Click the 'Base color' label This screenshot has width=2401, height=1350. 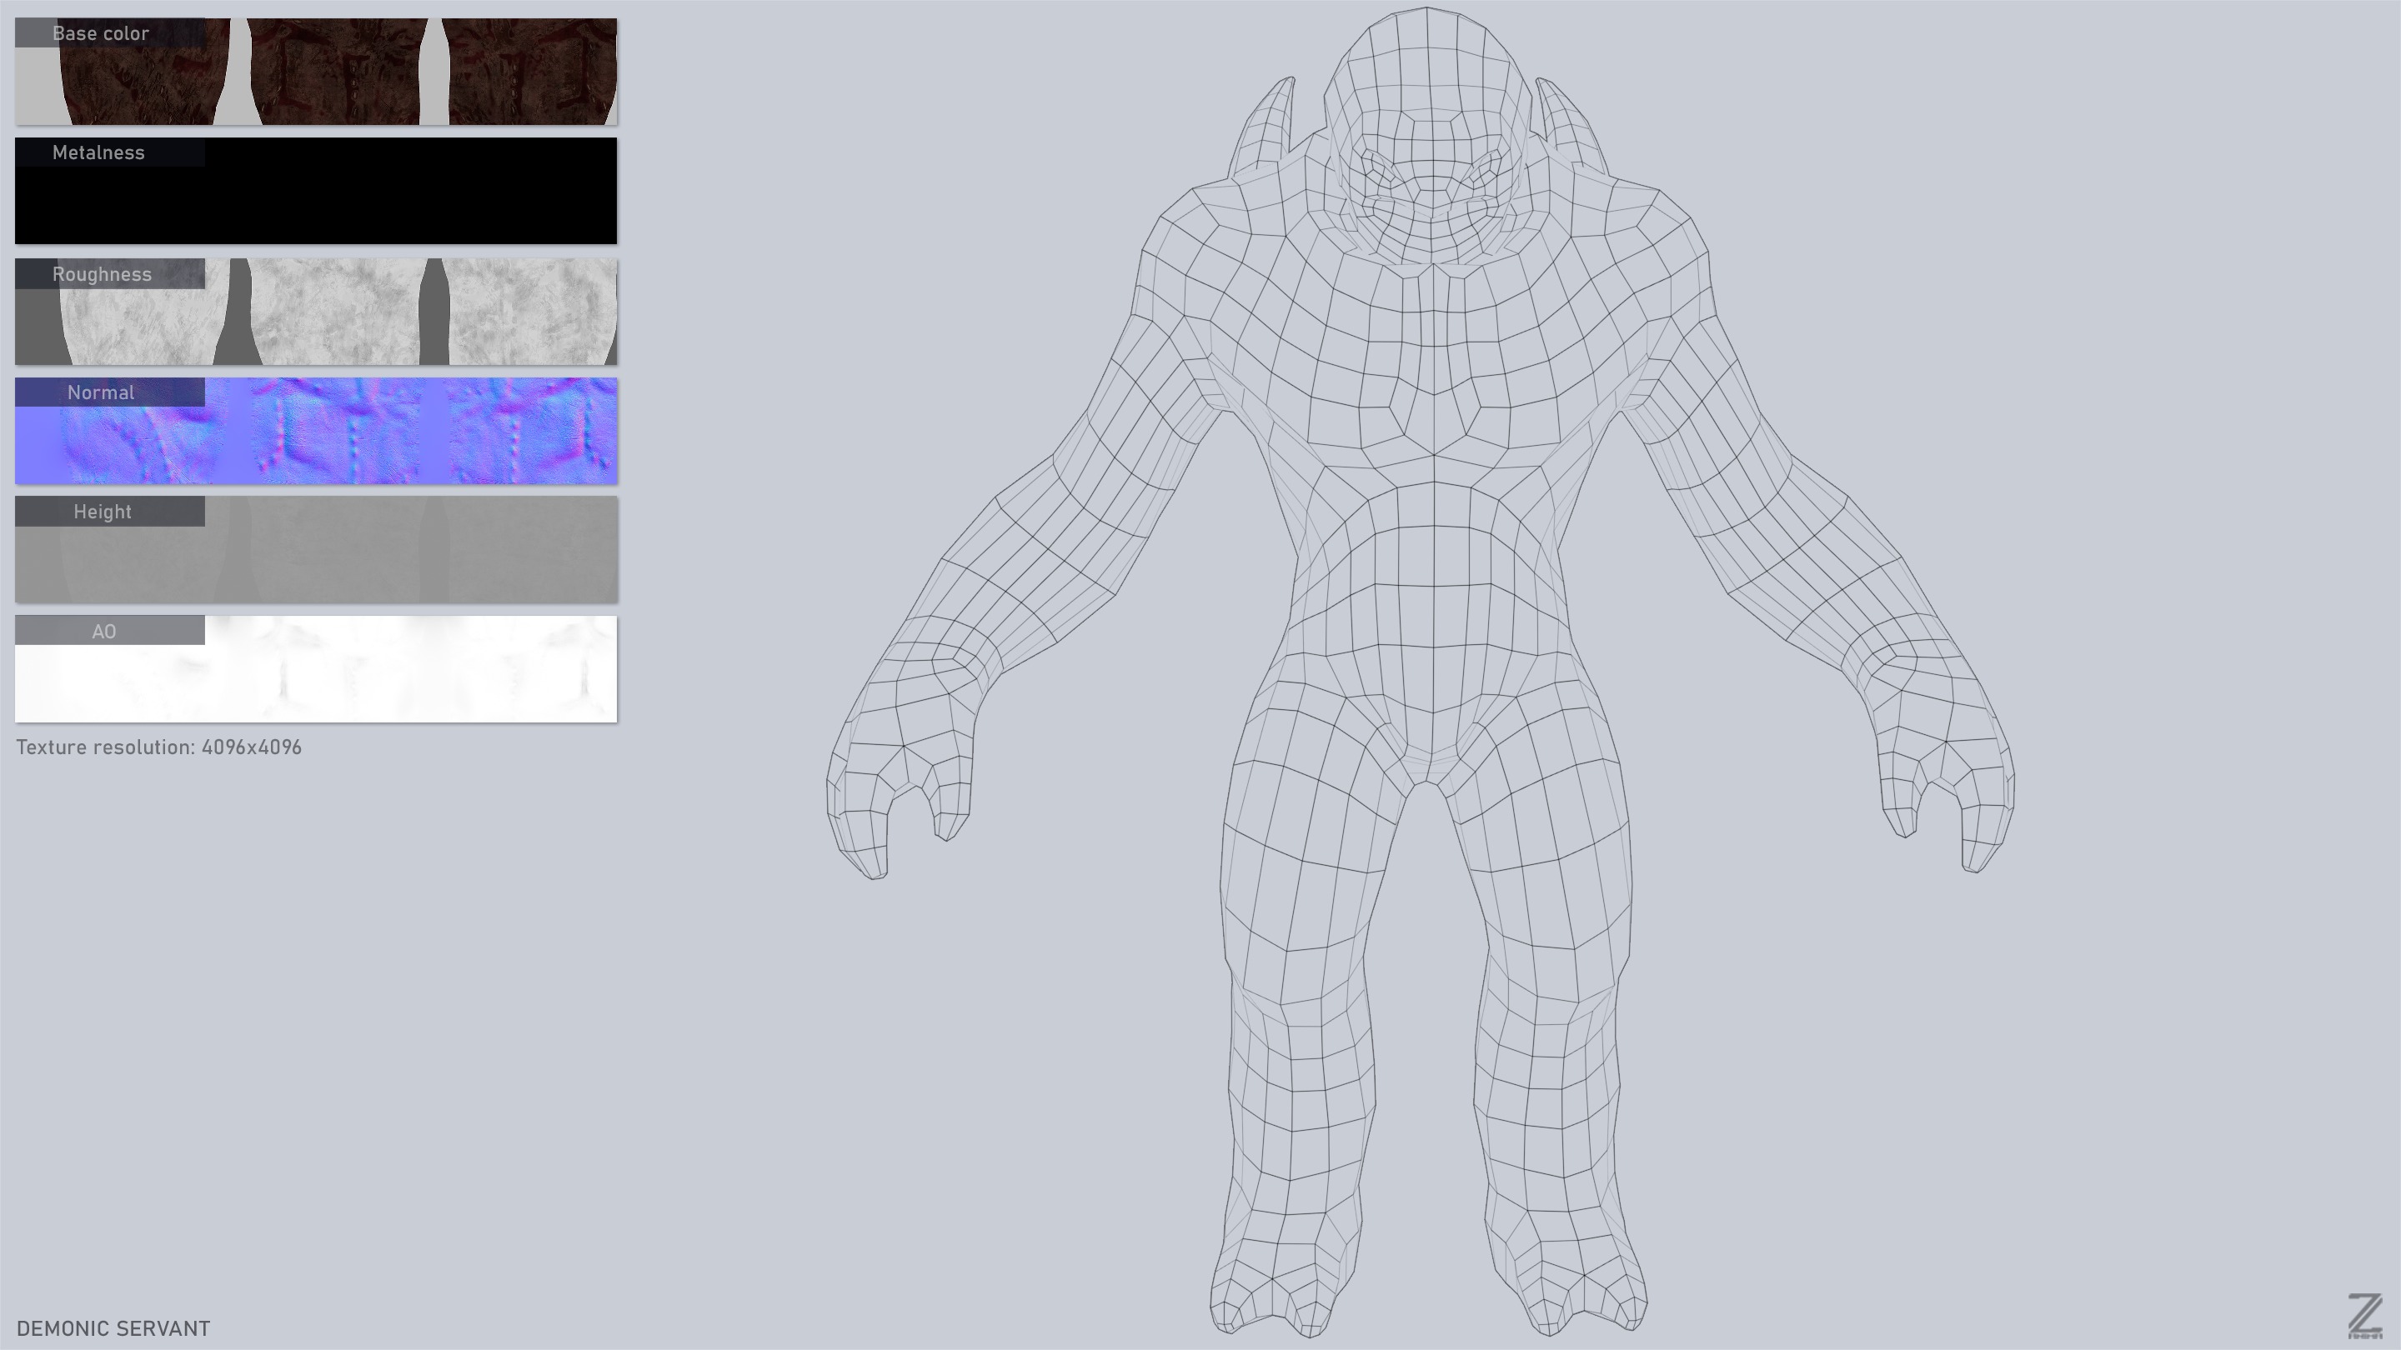(x=101, y=33)
